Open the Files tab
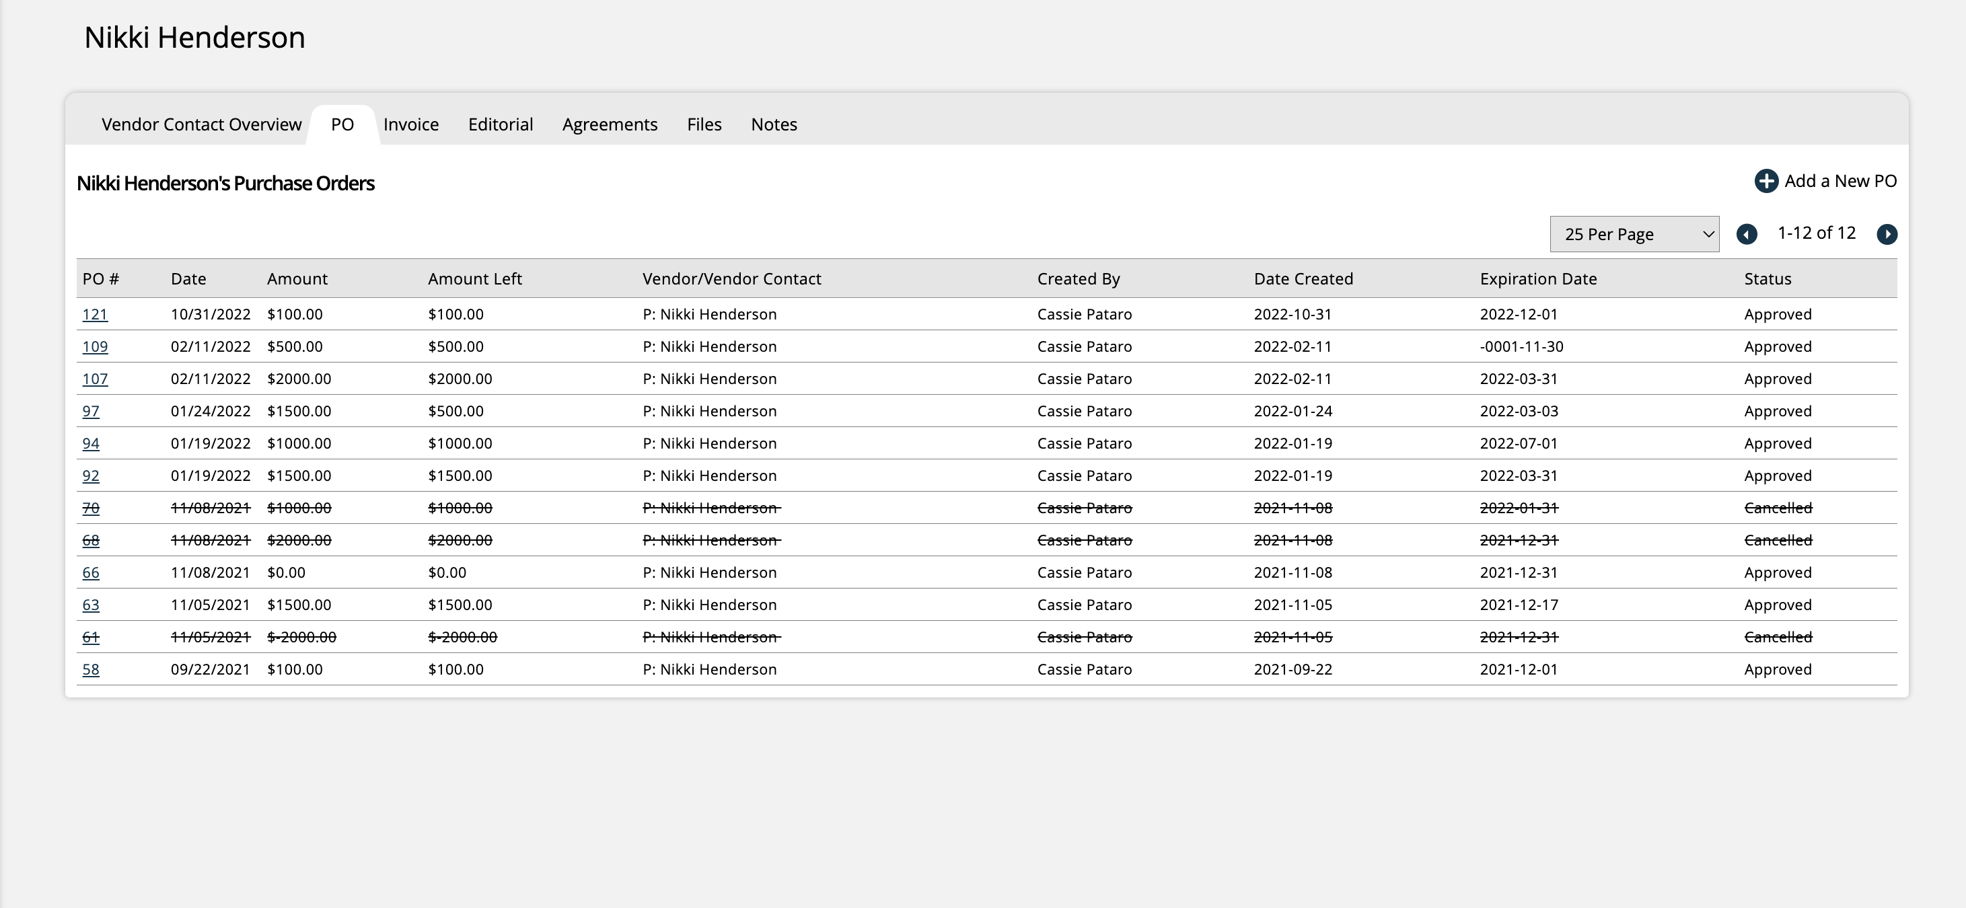The height and width of the screenshot is (908, 1966). (x=704, y=124)
